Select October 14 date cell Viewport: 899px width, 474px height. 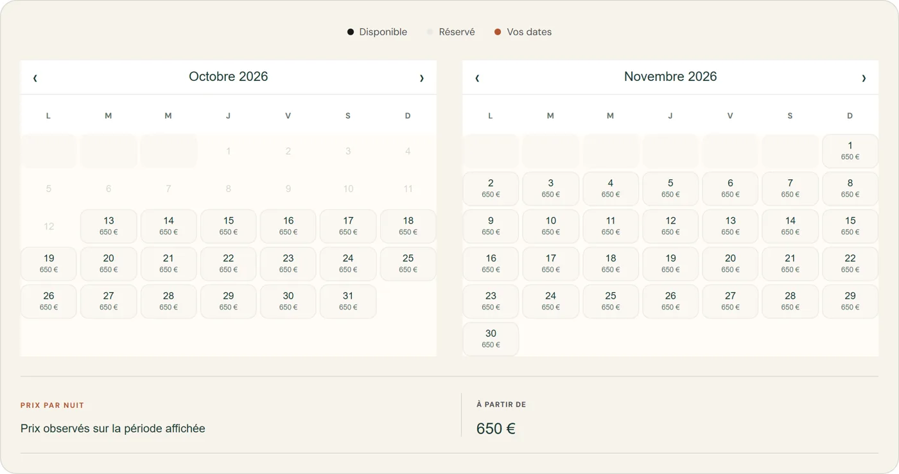pos(168,226)
